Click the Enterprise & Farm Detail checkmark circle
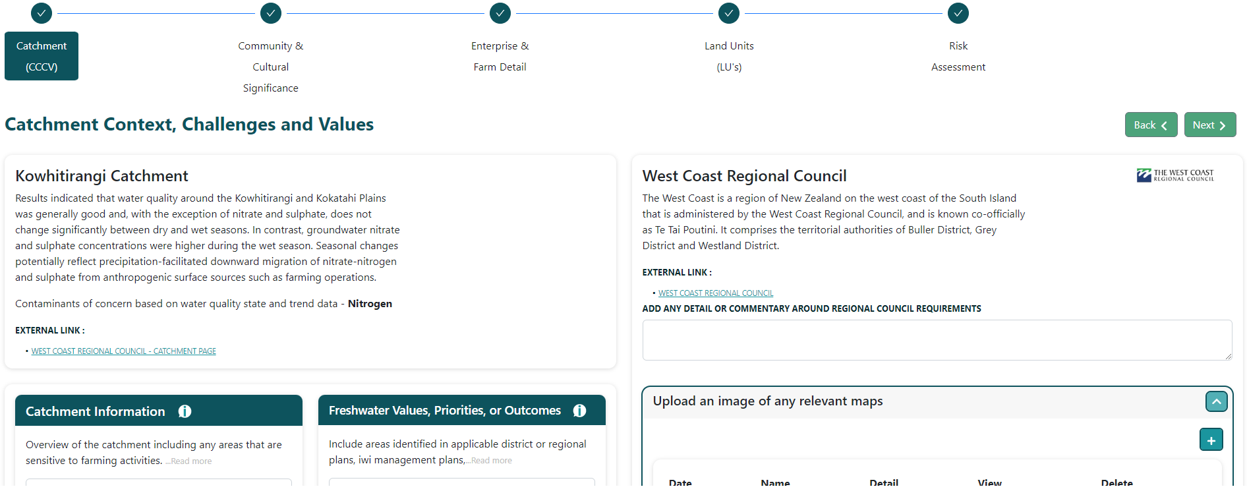Viewport: 1247px width, 495px height. (x=500, y=13)
